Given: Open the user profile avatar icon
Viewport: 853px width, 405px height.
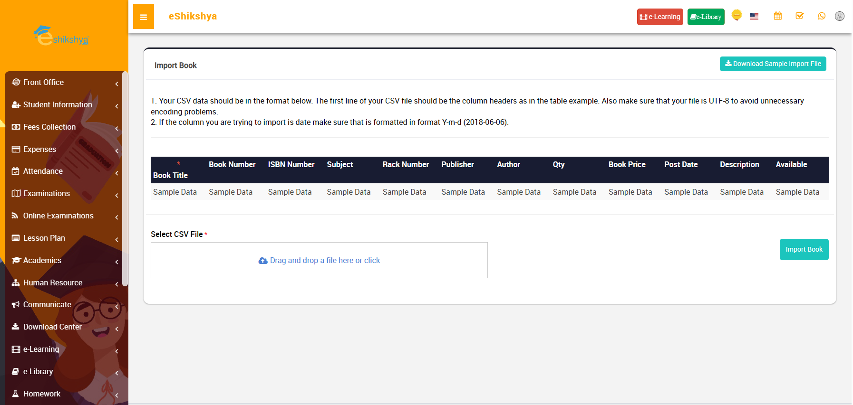Looking at the screenshot, I should [x=839, y=16].
